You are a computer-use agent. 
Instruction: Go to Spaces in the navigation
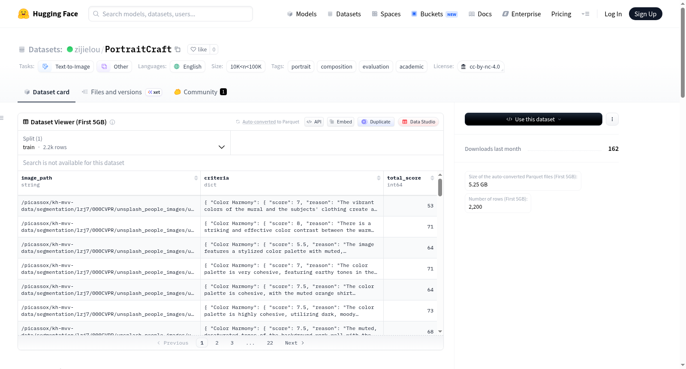click(x=386, y=14)
